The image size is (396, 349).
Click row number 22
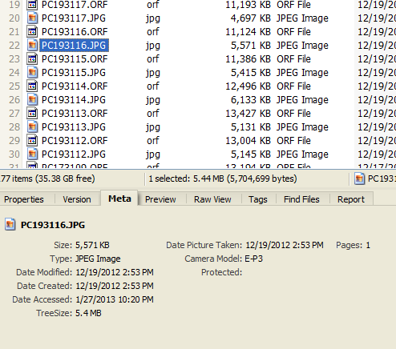pyautogui.click(x=14, y=46)
